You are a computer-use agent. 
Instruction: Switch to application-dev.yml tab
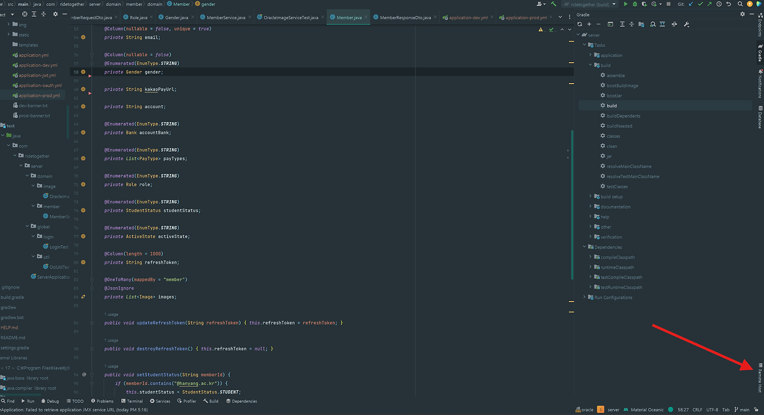click(x=469, y=17)
